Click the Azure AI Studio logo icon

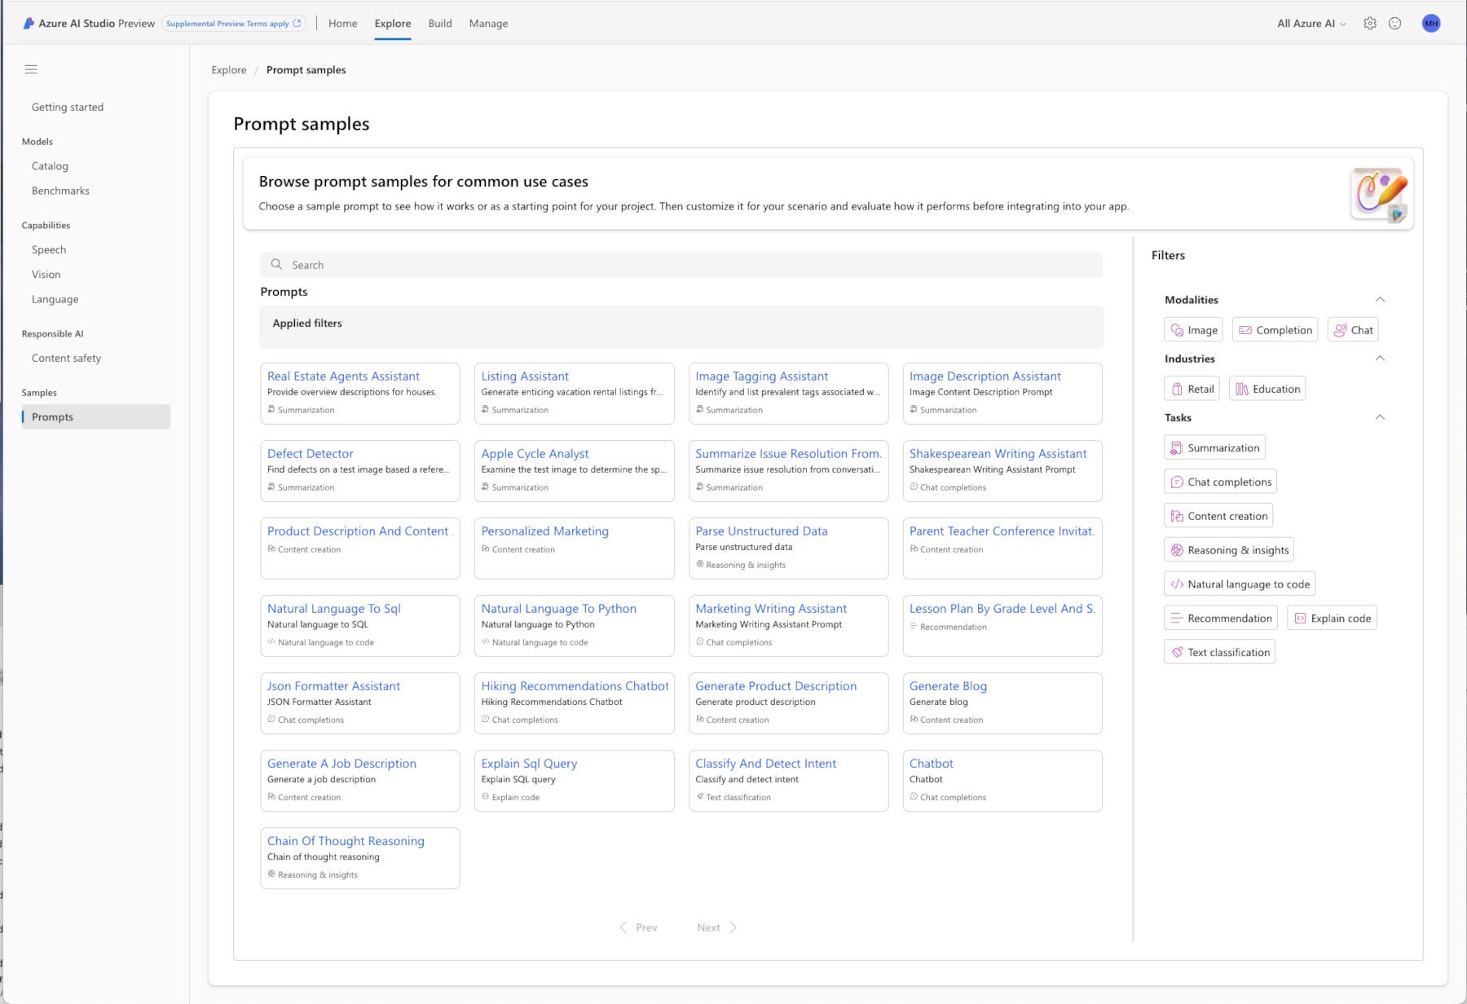(x=29, y=24)
